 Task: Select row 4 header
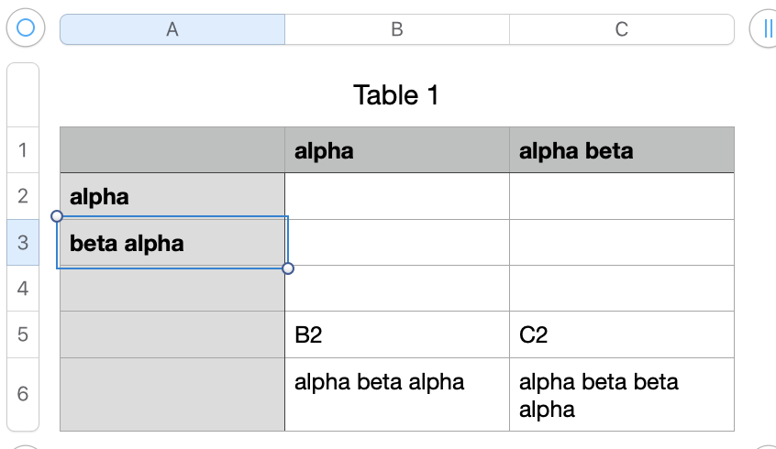(x=23, y=289)
